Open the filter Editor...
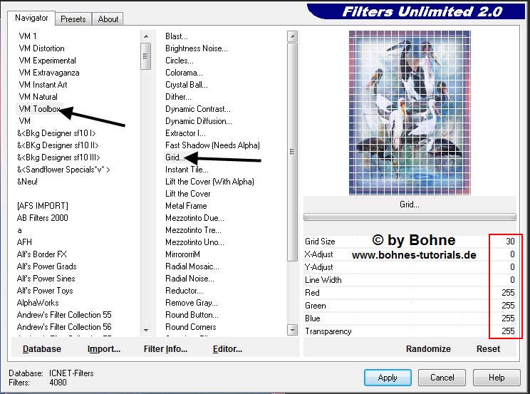 coord(227,349)
